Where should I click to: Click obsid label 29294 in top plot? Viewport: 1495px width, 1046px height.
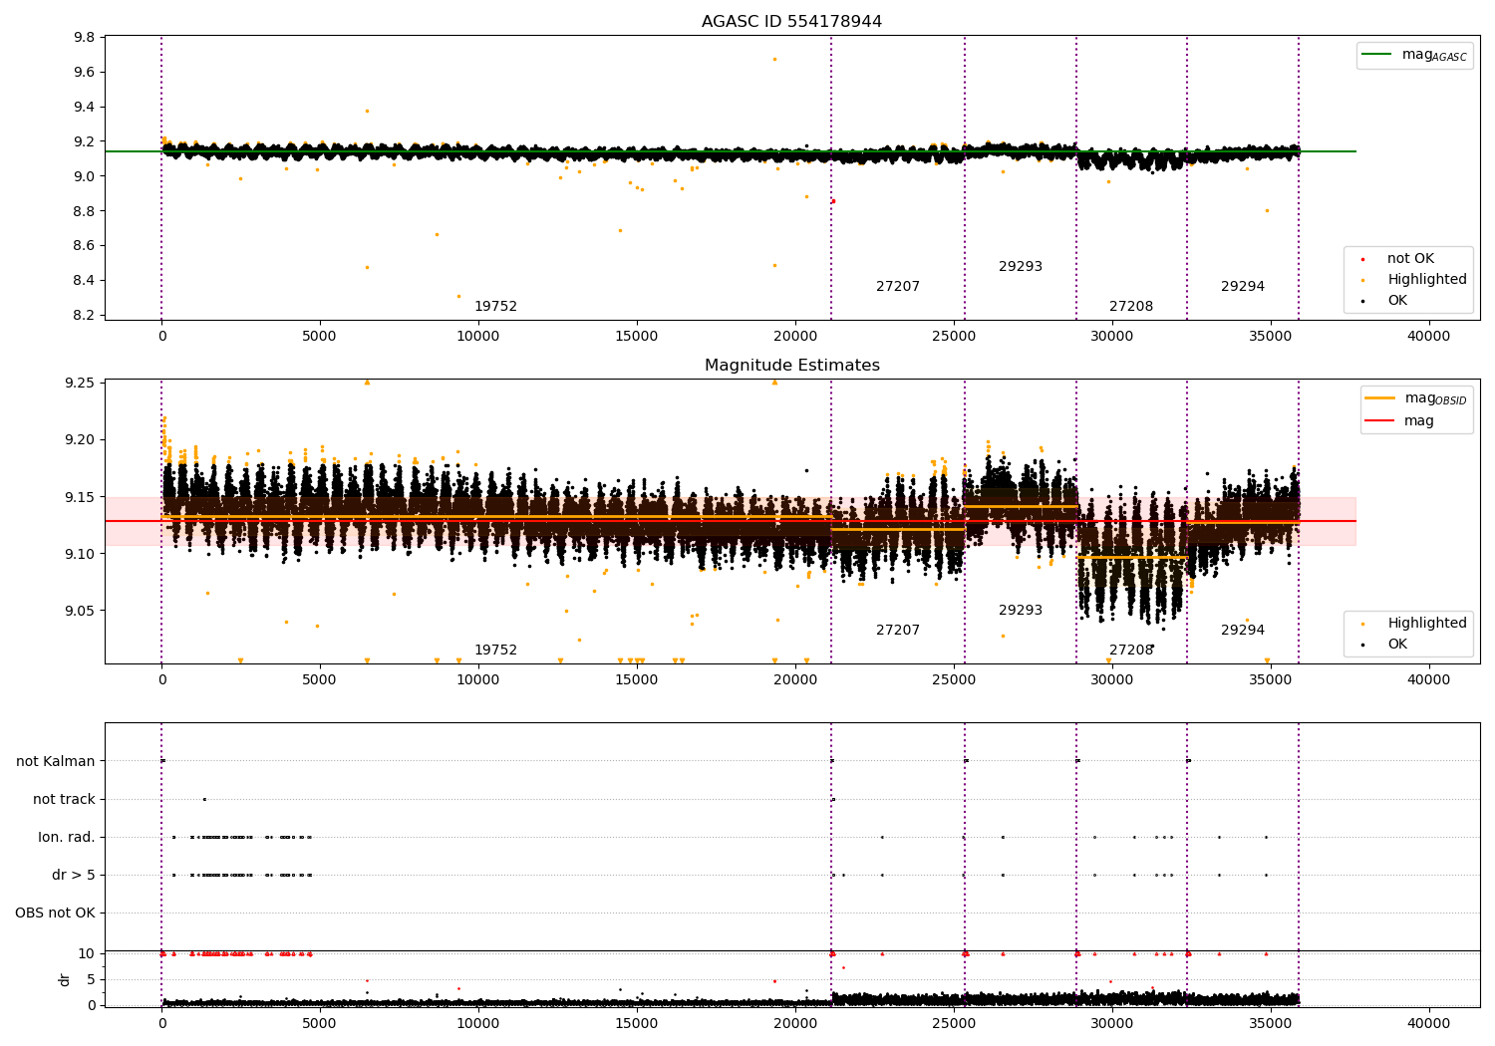tap(1243, 287)
